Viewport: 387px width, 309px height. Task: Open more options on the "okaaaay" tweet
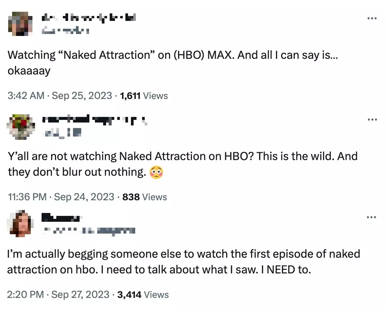(x=372, y=18)
